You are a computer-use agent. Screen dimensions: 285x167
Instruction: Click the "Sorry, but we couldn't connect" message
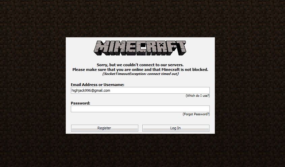point(140,65)
